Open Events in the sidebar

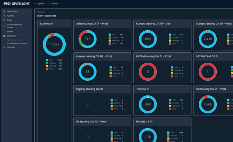coord(10,32)
